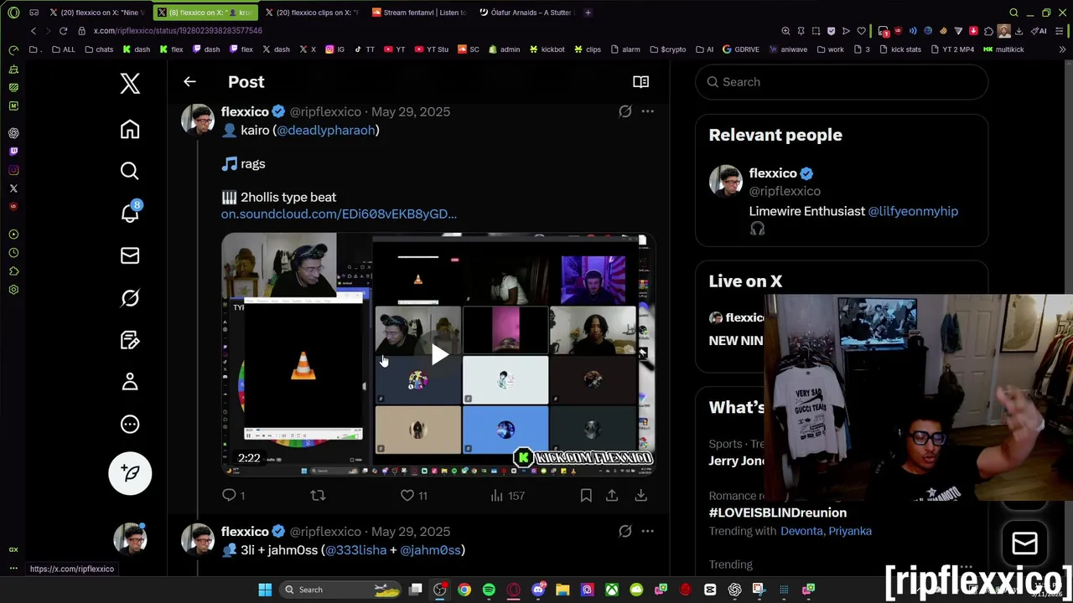Open GDRIVE bookmark
The width and height of the screenshot is (1073, 603).
(740, 49)
